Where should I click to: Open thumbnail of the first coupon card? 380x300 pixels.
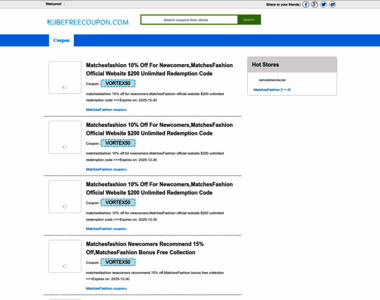(65, 77)
